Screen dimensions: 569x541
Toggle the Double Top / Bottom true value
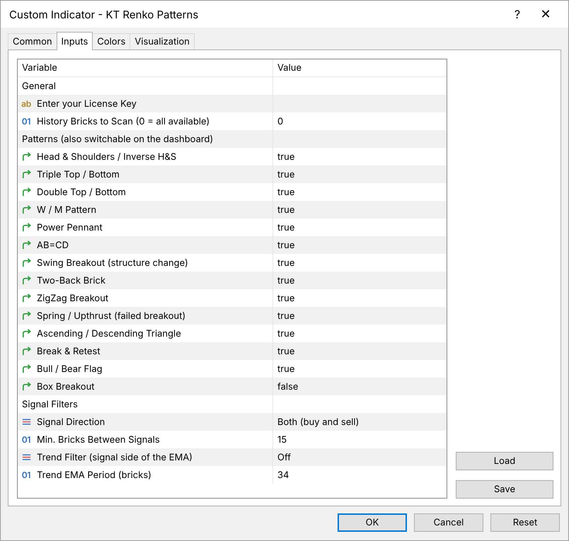click(x=360, y=192)
